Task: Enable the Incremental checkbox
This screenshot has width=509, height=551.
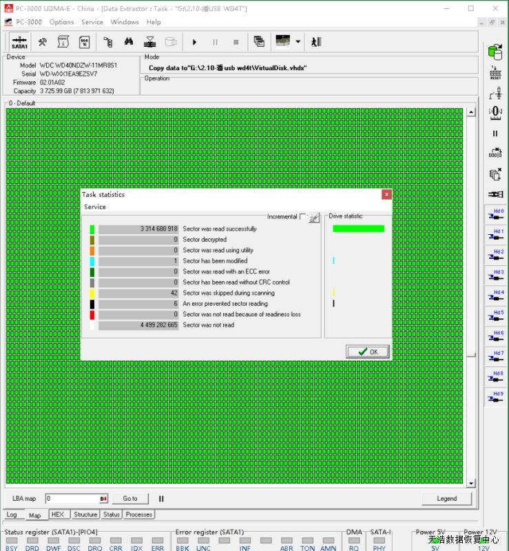Action: 303,217
